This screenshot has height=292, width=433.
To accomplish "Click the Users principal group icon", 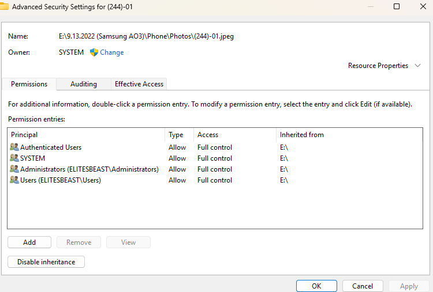I will click(14, 180).
